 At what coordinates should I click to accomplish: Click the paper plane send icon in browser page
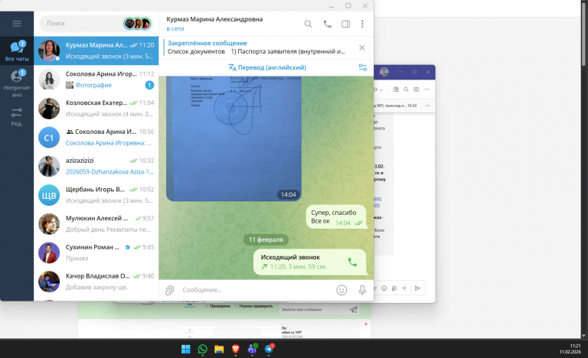(x=353, y=310)
